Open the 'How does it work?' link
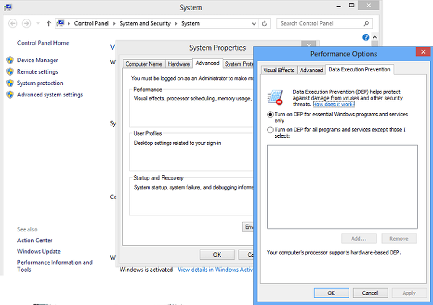This screenshot has width=433, height=305. (334, 104)
